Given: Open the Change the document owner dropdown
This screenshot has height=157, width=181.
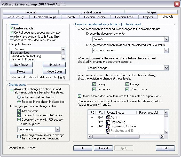Looking at the screenshot, I should [166, 39].
